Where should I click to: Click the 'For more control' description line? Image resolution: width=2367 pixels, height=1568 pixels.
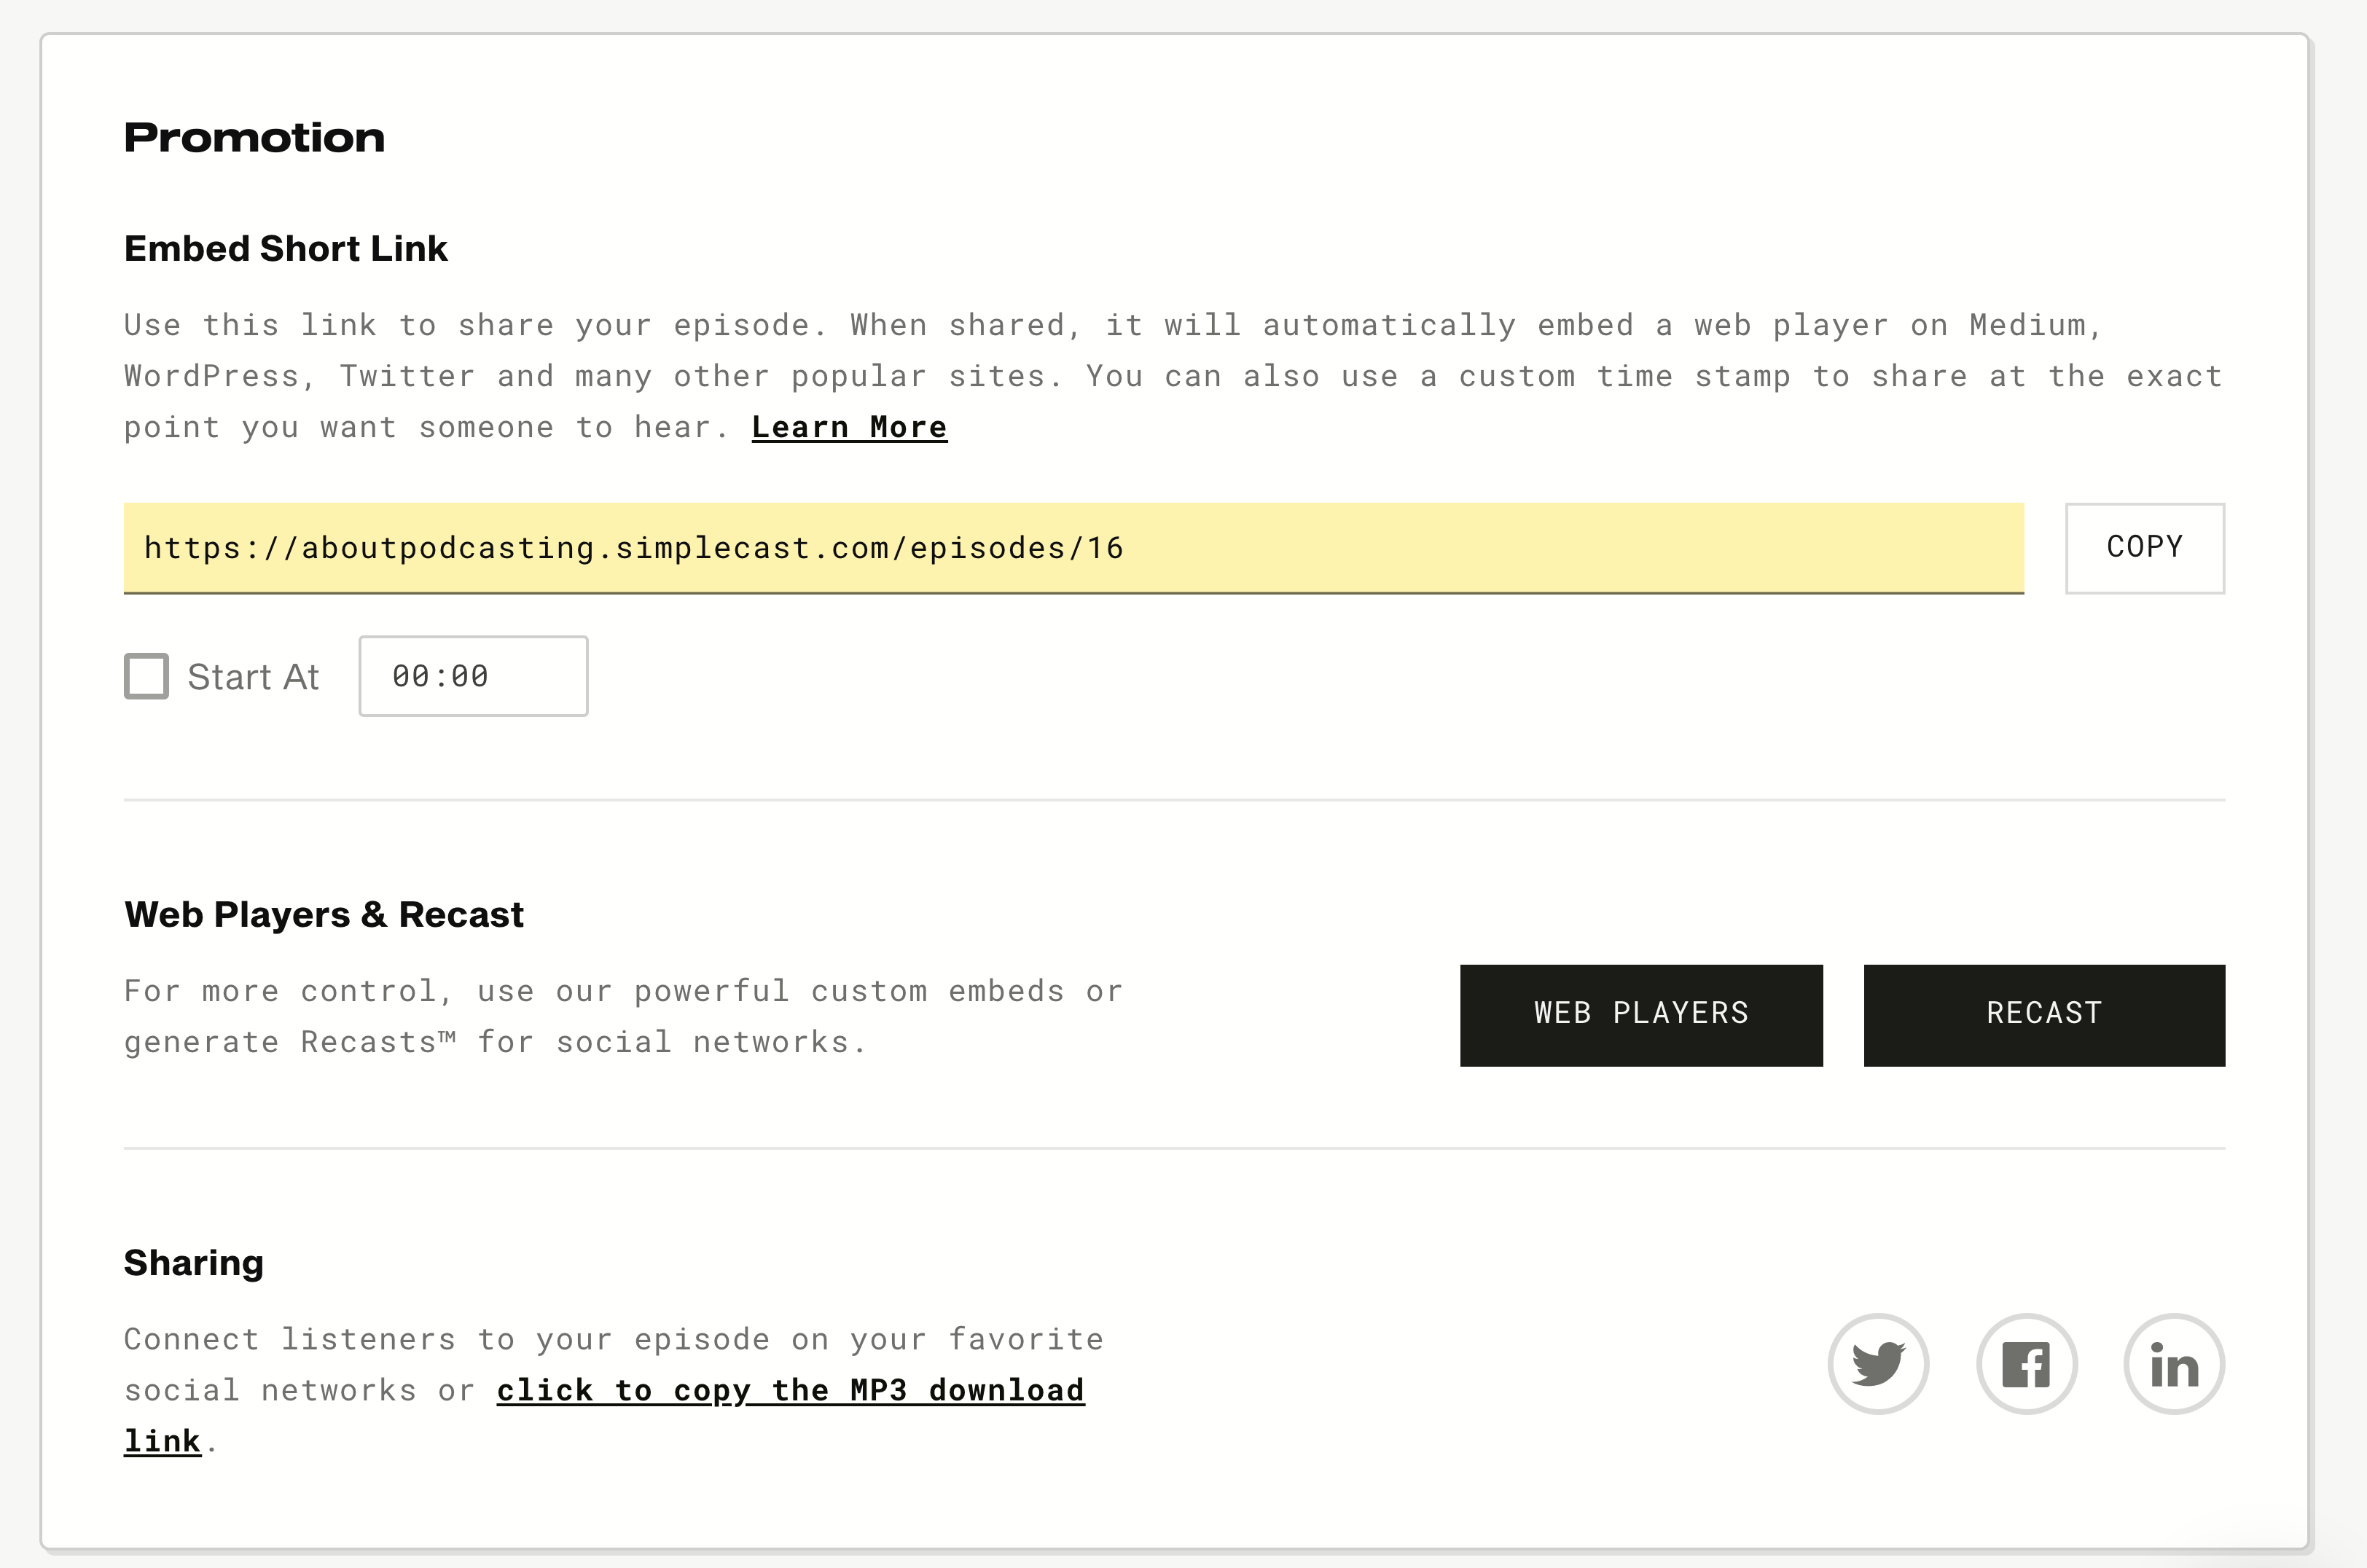click(x=623, y=991)
